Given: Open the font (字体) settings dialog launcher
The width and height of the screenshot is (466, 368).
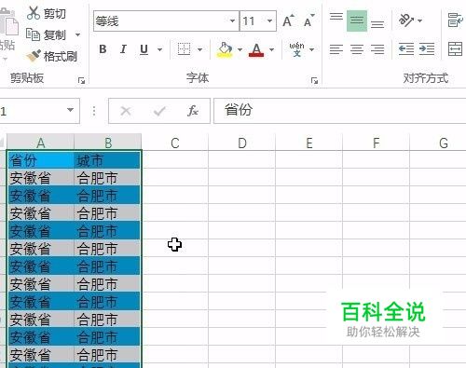Looking at the screenshot, I should click(314, 81).
